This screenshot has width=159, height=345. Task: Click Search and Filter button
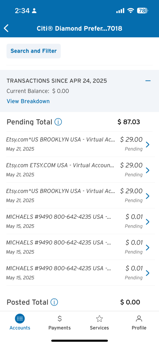pos(34,51)
